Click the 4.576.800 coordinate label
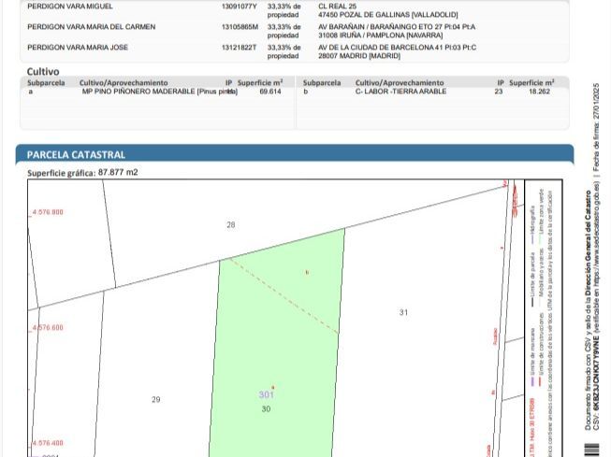The image size is (611, 457). click(x=48, y=212)
